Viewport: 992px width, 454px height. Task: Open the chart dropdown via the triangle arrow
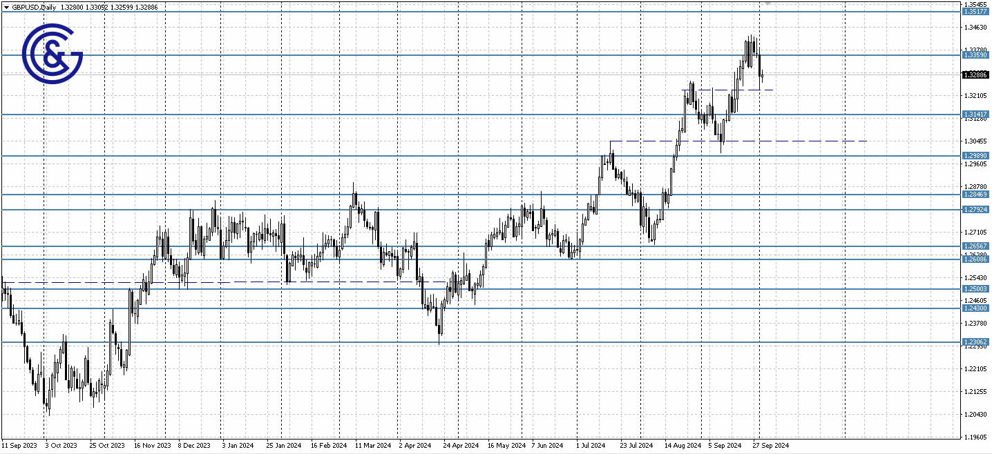[6, 6]
